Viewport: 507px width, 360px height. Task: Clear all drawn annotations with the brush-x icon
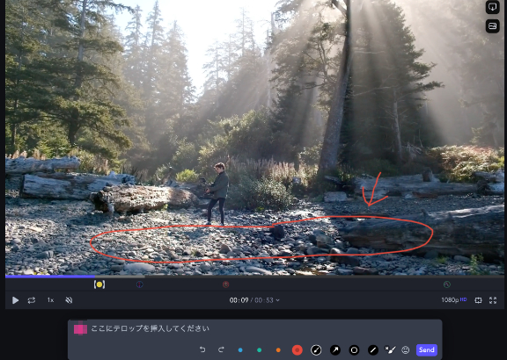390,349
